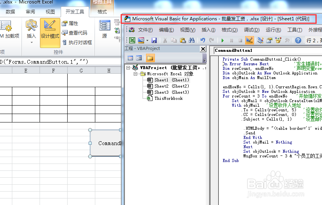Click the 源 XML source button
The width and height of the screenshot is (322, 205).
105,29
